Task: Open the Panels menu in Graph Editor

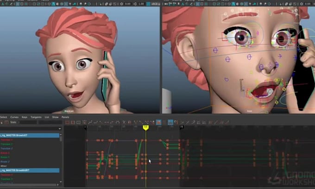Action: coord(65,117)
